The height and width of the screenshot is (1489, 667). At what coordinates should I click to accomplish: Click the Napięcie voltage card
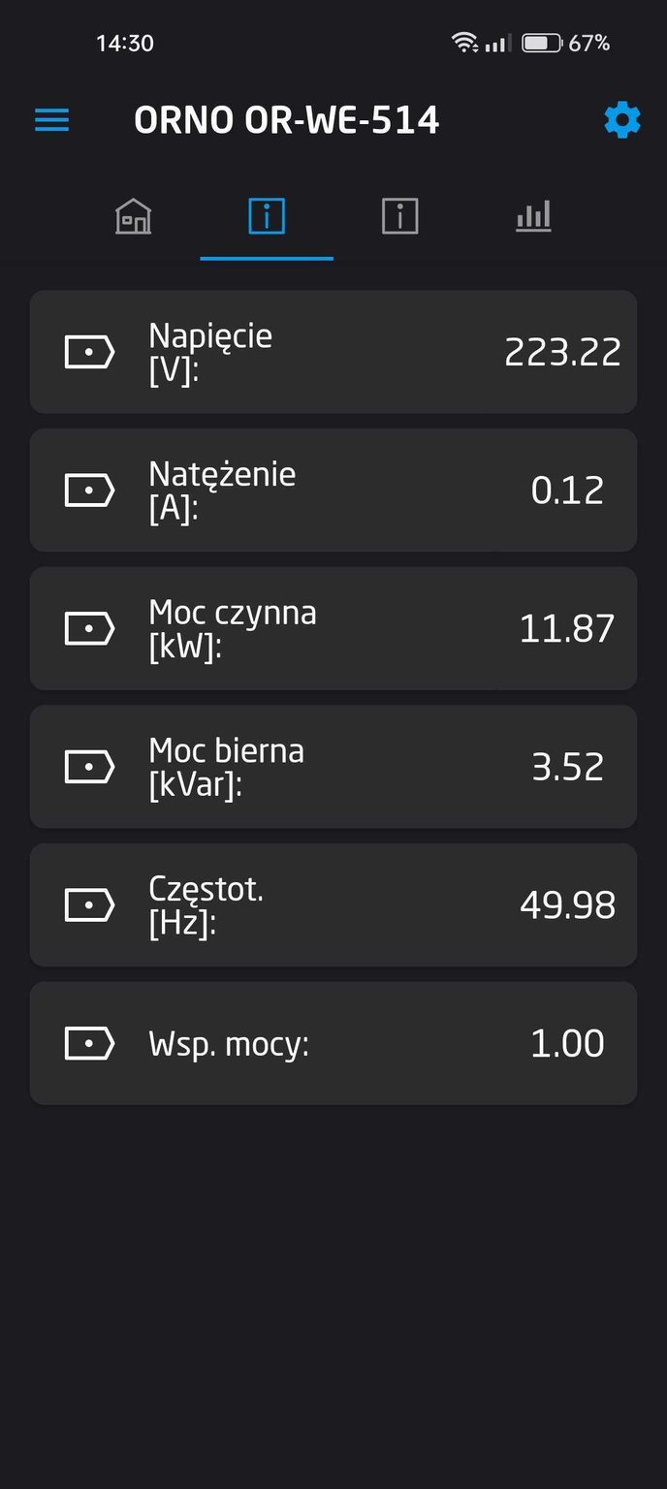click(333, 351)
